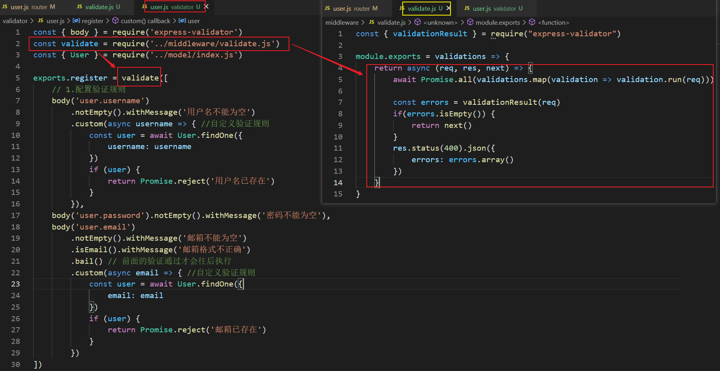Viewport: 720px width, 371px height.
Task: Click cube icon beside <unknown> breadcrumb
Action: [418, 22]
